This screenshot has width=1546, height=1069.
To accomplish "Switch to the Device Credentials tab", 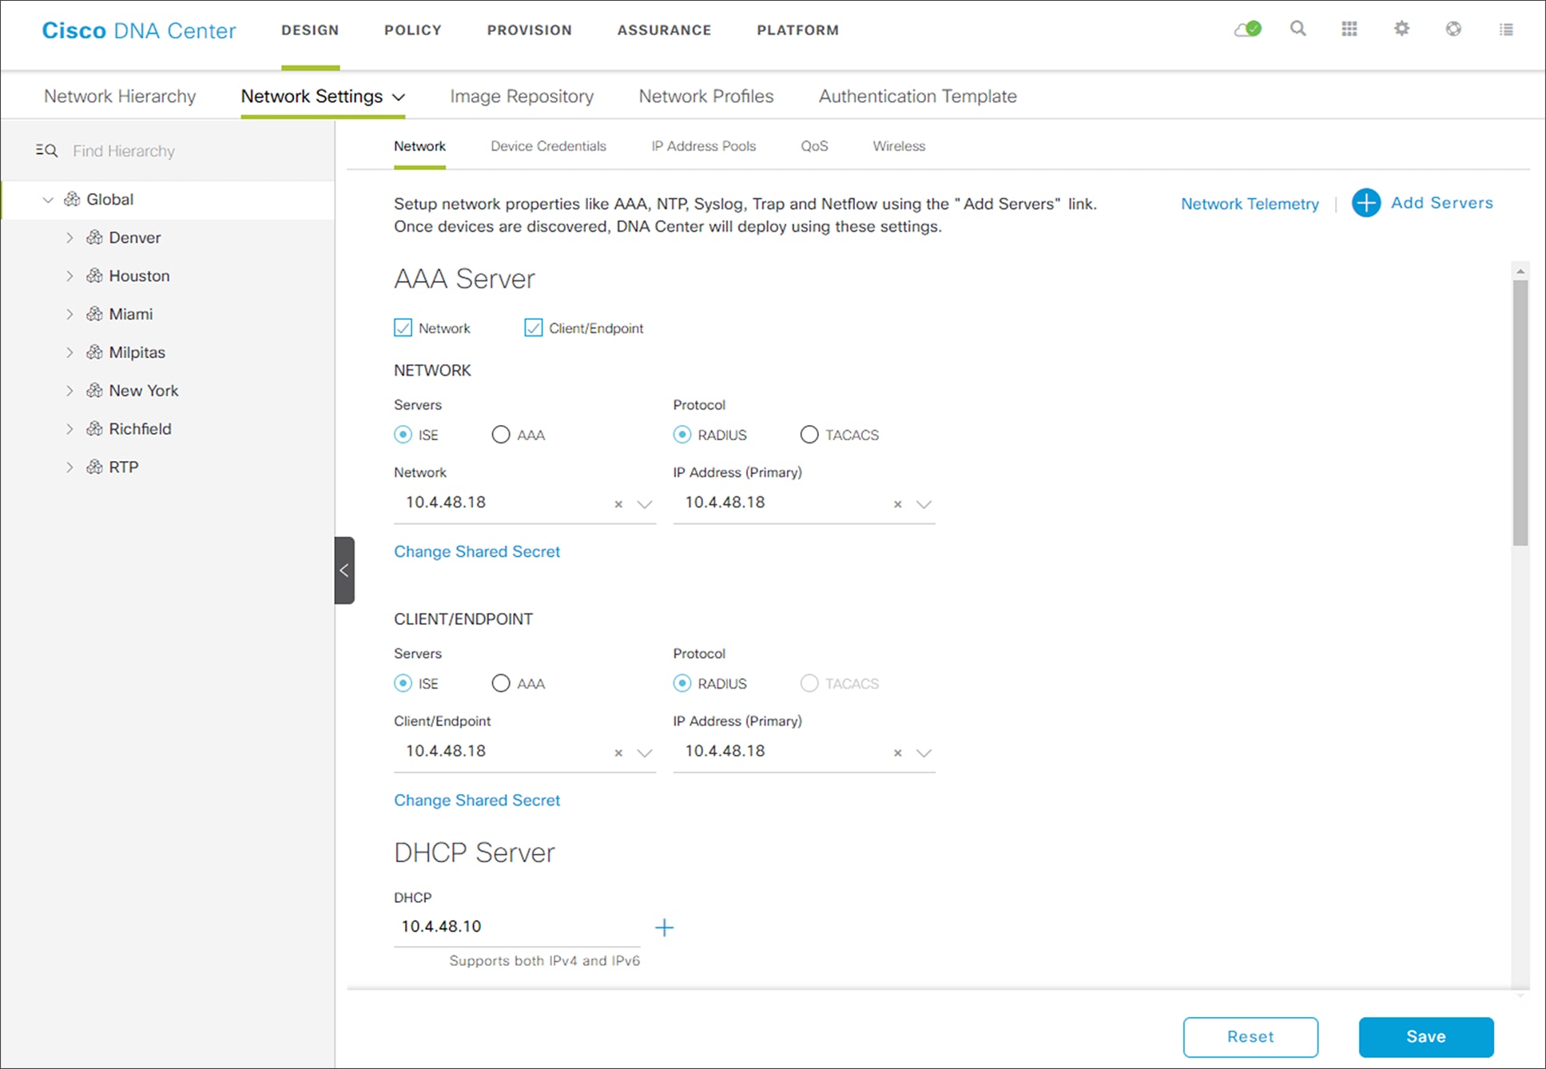I will (x=548, y=146).
